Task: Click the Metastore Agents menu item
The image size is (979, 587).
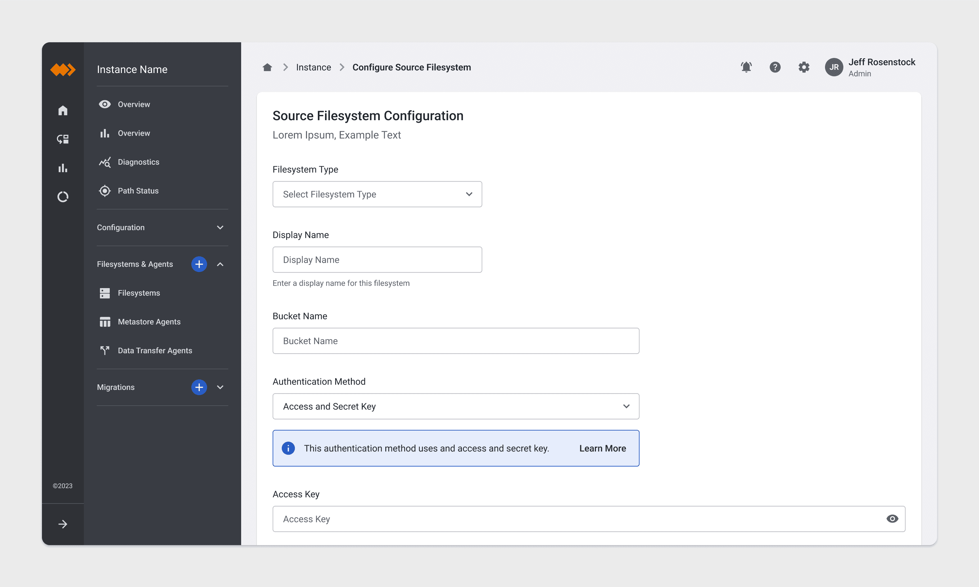Action: pyautogui.click(x=149, y=321)
